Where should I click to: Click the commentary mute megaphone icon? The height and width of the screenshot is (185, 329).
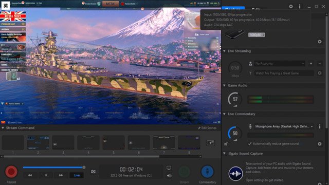pyautogui.click(x=226, y=144)
